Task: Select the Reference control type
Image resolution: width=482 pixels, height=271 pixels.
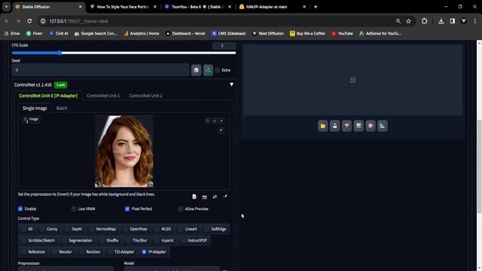Action: coord(33,252)
